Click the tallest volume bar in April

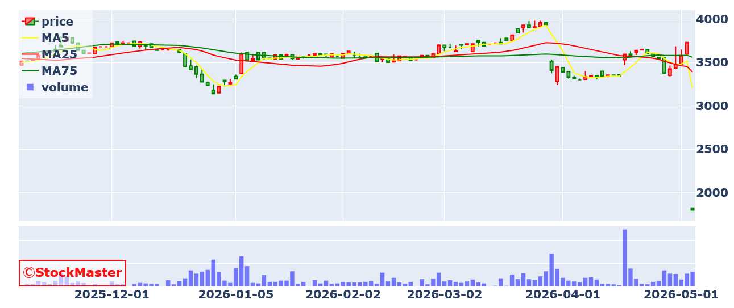625,258
